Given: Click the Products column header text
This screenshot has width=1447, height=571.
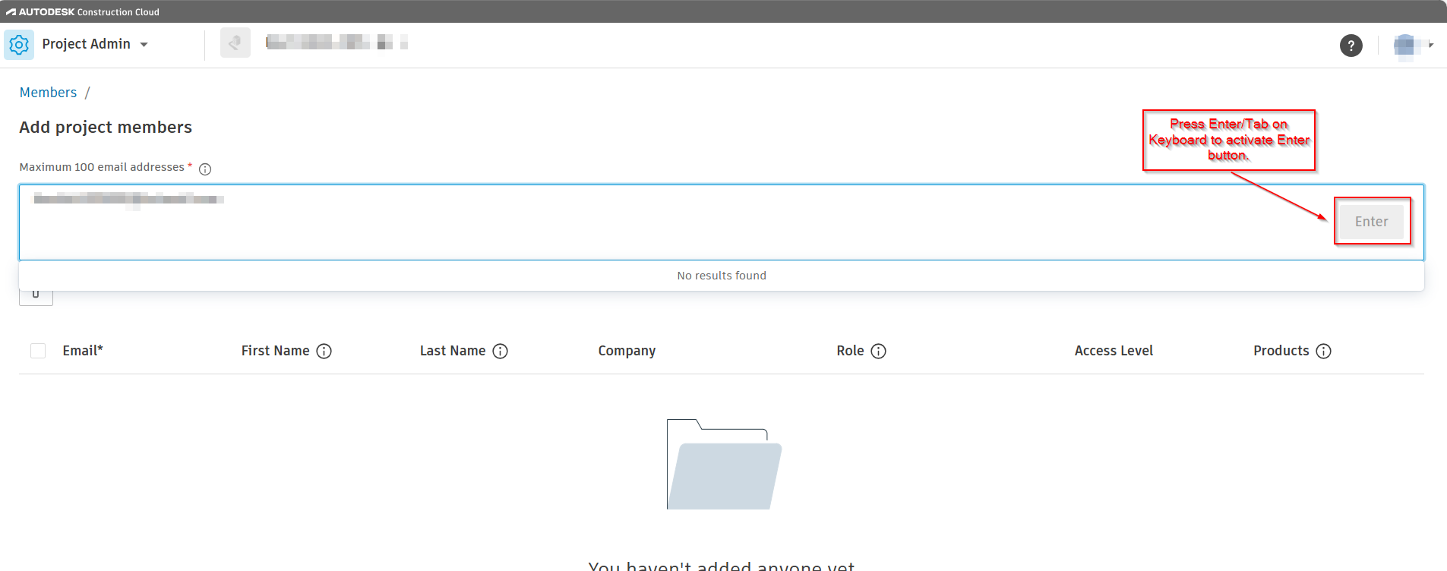Looking at the screenshot, I should point(1281,351).
